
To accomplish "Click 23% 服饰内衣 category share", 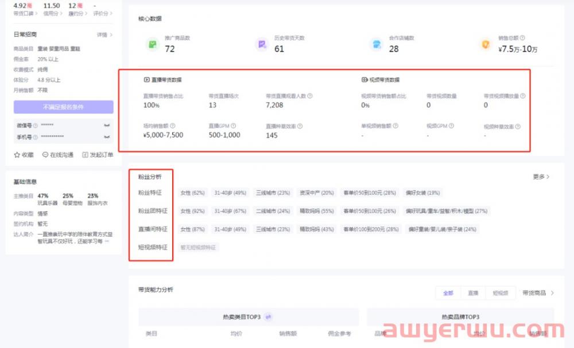I will [x=98, y=199].
